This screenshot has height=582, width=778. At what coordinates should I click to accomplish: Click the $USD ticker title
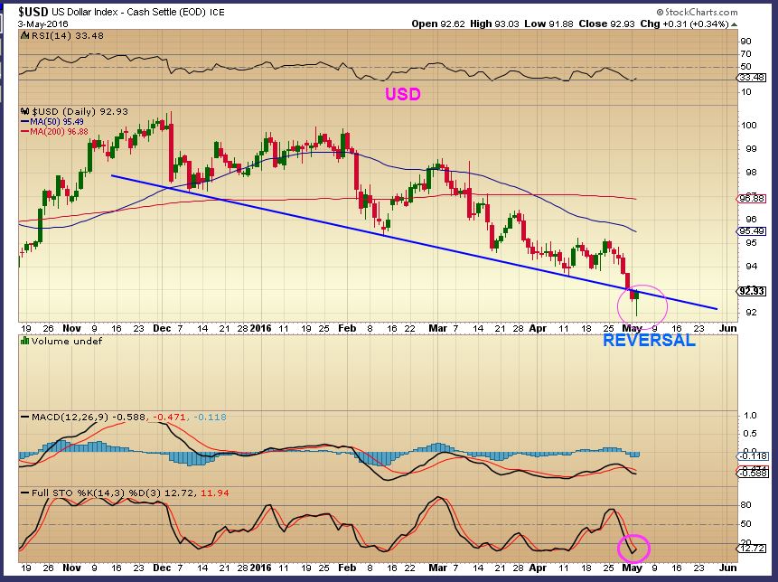tap(33, 12)
